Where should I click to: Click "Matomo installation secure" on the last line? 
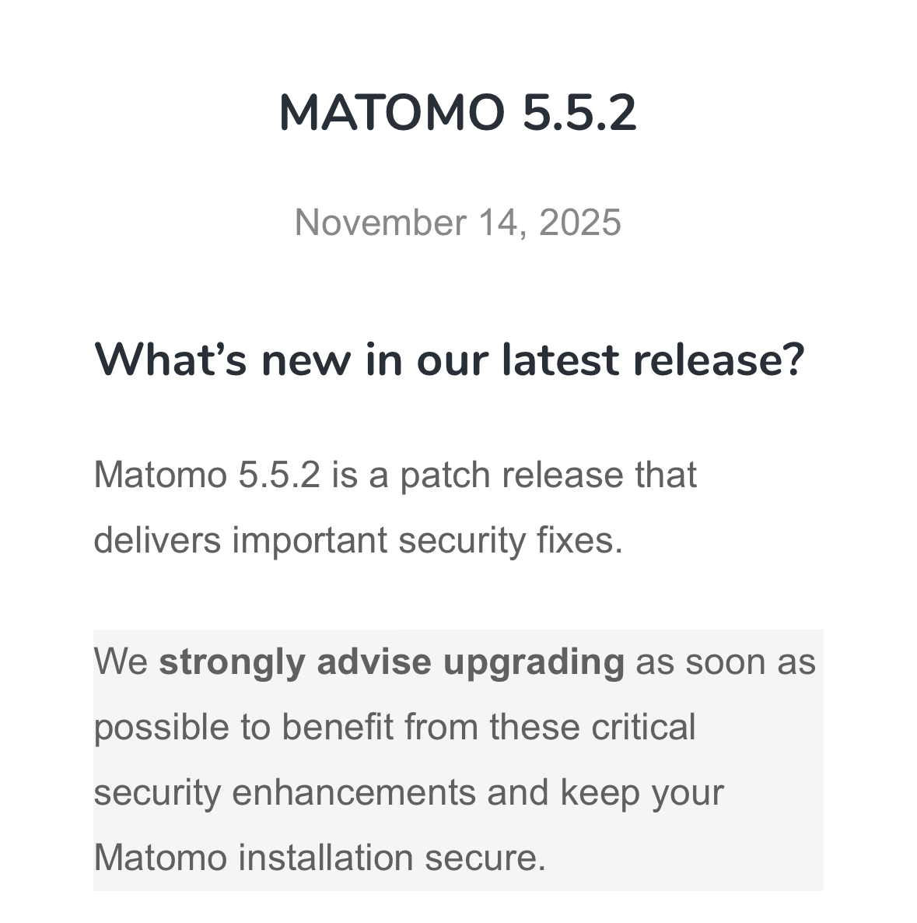(319, 858)
